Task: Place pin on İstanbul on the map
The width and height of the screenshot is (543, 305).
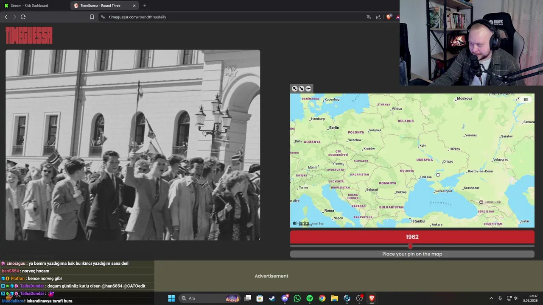Action: click(418, 221)
